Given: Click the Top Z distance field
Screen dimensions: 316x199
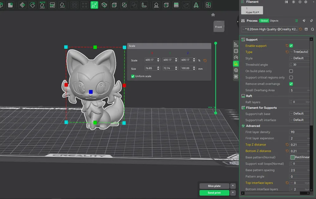Looking at the screenshot, I should [x=300, y=145].
